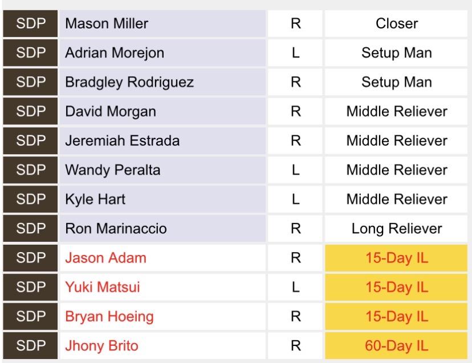Click the SDP team badge beside Mason Miller
Viewport: 472px width, 363px height.
[29, 24]
